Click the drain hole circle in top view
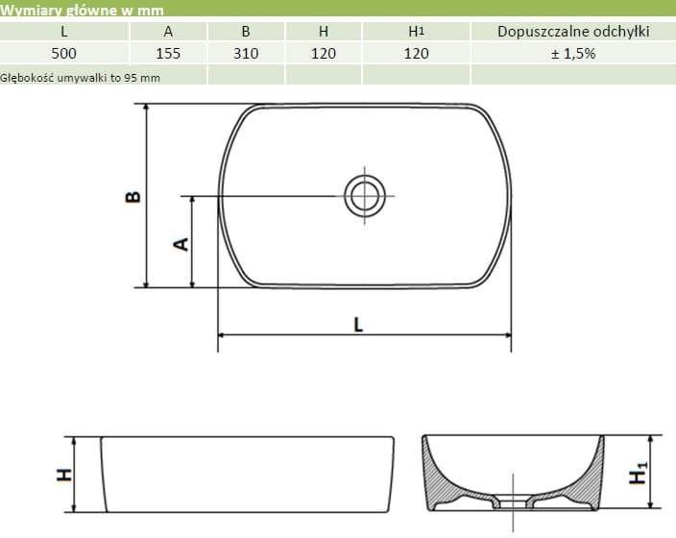The image size is (676, 538). pyautogui.click(x=364, y=196)
